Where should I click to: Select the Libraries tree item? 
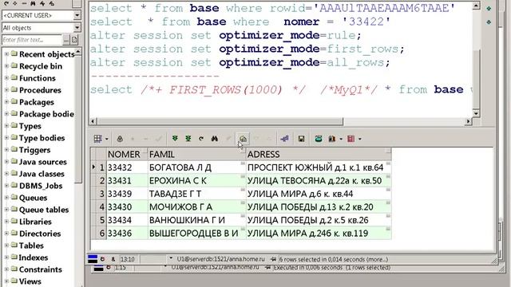(35, 222)
